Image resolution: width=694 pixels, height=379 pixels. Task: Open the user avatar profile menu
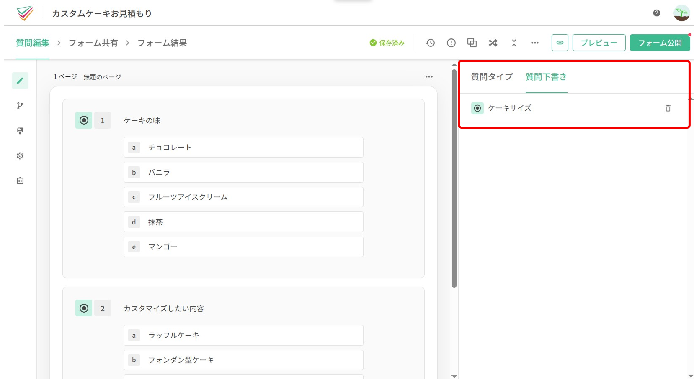(x=681, y=13)
